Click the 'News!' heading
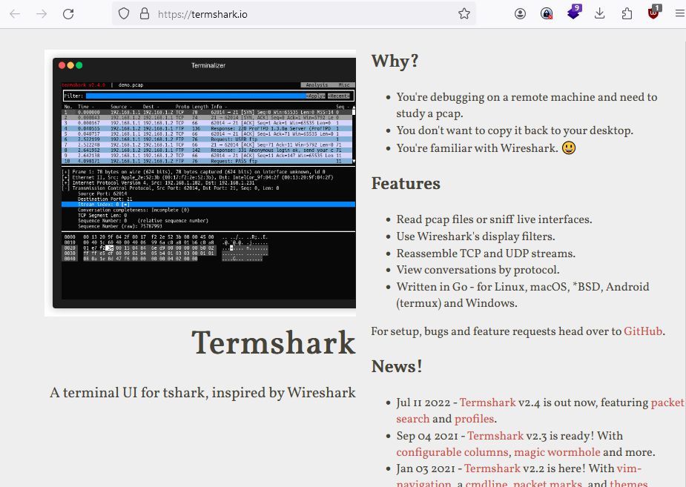686x487 pixels. pyautogui.click(x=397, y=366)
